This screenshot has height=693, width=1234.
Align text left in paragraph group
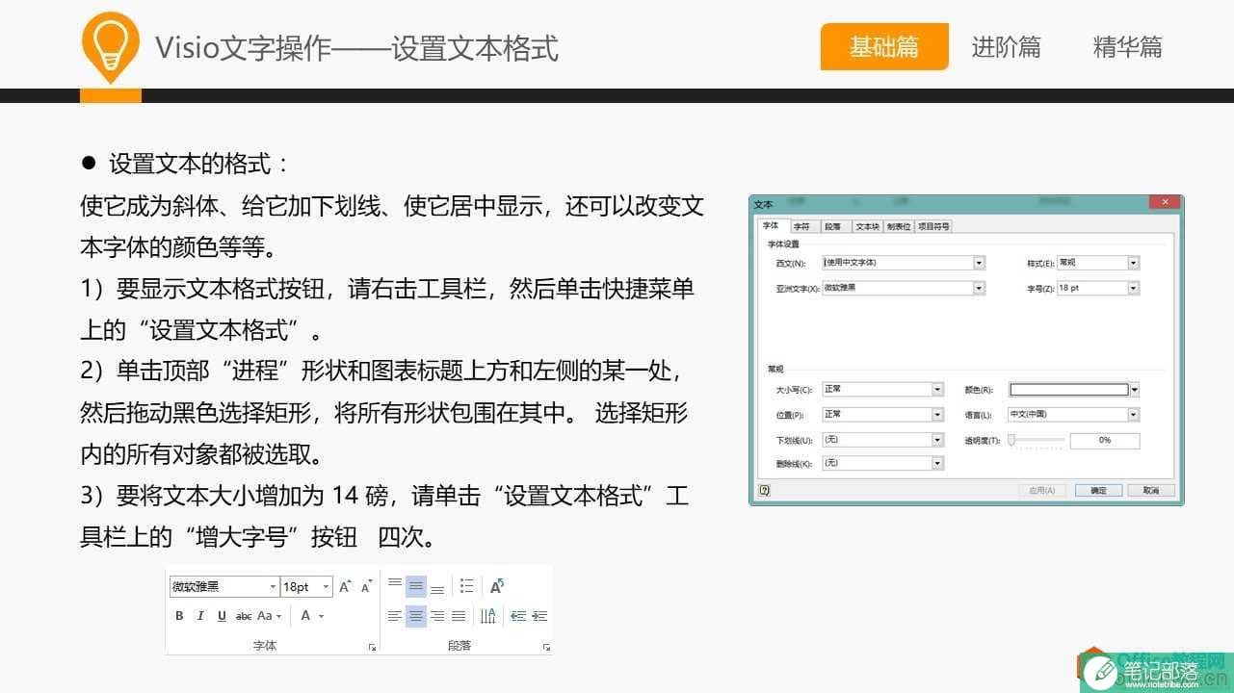[x=395, y=616]
